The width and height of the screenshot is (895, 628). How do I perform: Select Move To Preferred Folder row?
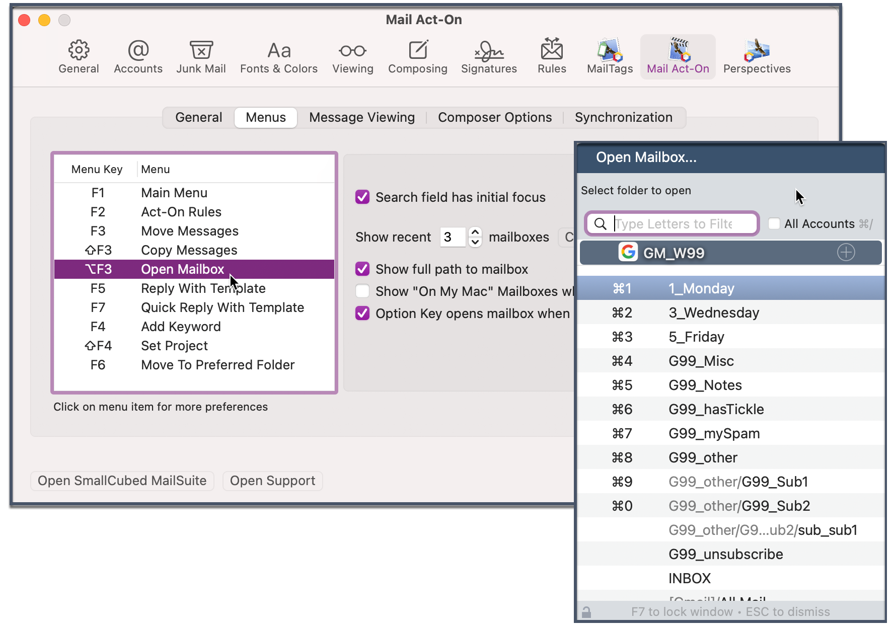(194, 365)
